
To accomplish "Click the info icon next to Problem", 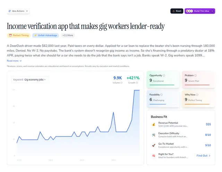I will point(195,75).
